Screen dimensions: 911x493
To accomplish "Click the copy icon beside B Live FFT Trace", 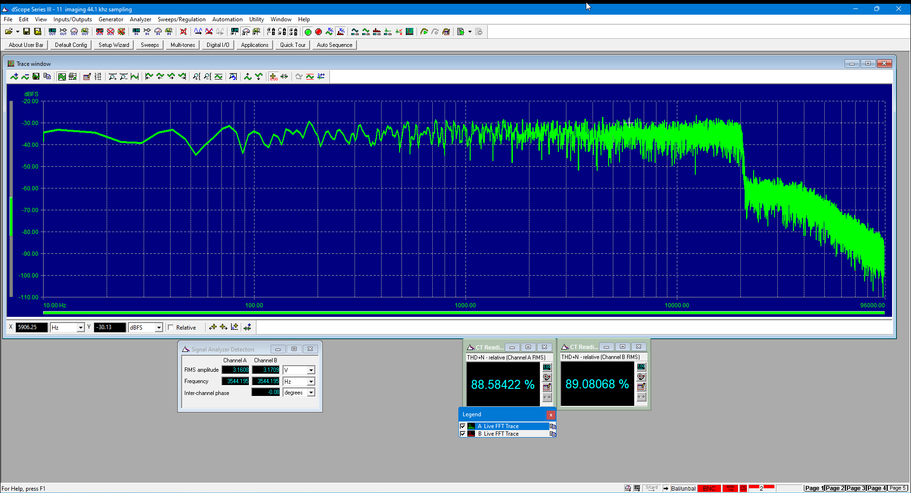I will [552, 434].
